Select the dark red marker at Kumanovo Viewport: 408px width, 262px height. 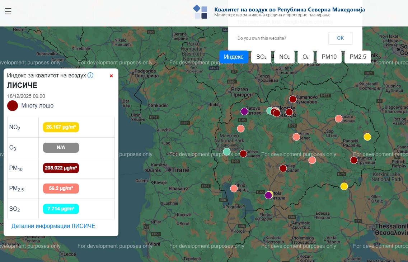coord(293,99)
